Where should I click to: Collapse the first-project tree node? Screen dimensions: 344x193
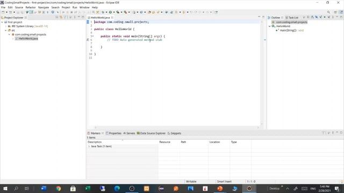tap(2, 22)
